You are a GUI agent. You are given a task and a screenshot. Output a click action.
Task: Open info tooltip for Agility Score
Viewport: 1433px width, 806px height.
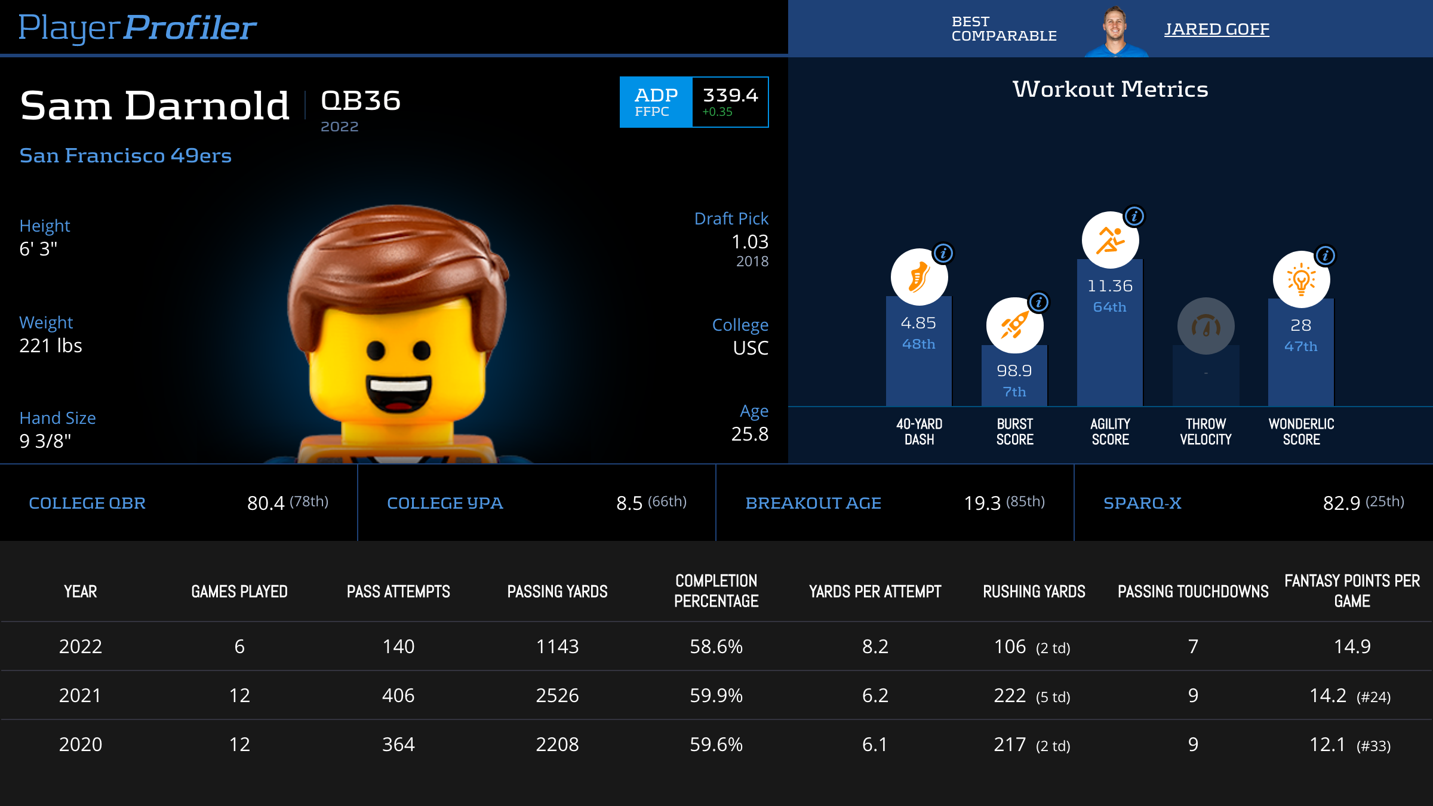[x=1134, y=216]
